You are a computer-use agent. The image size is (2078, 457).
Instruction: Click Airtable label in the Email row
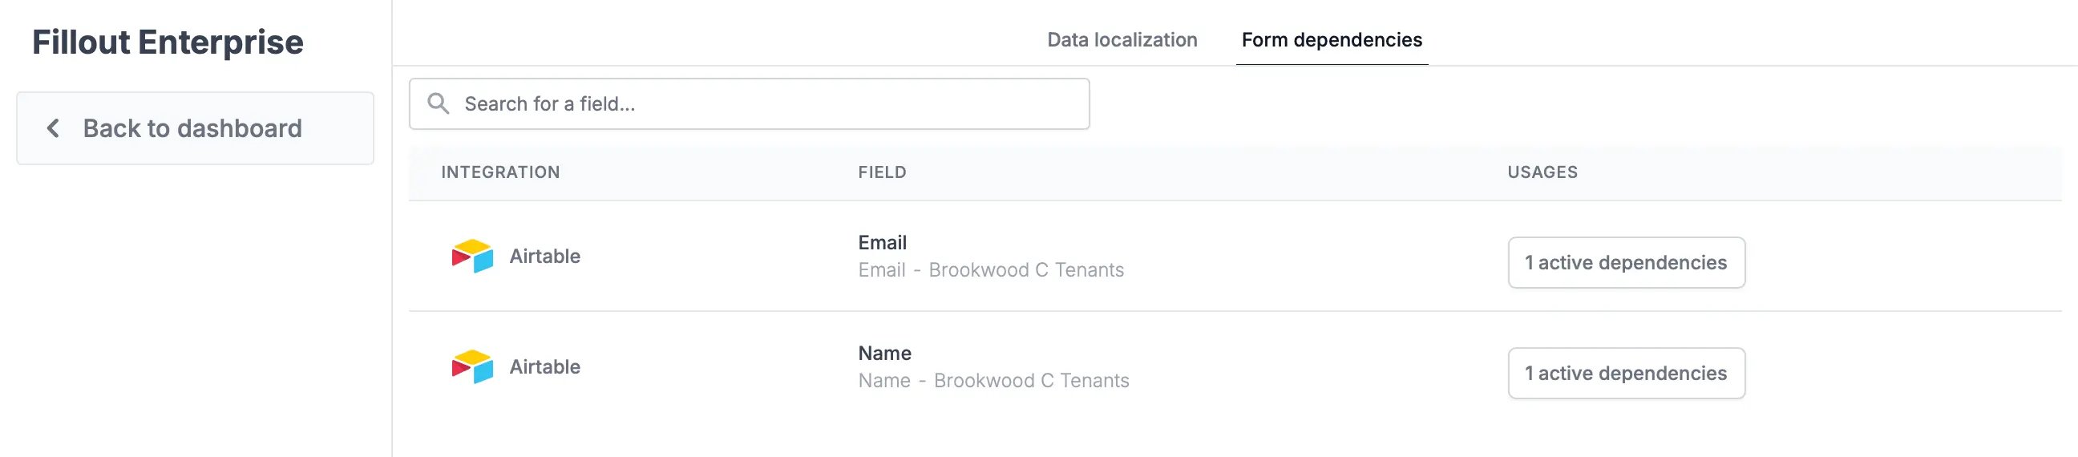[544, 256]
